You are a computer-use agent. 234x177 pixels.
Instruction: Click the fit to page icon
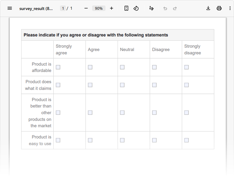(x=126, y=8)
